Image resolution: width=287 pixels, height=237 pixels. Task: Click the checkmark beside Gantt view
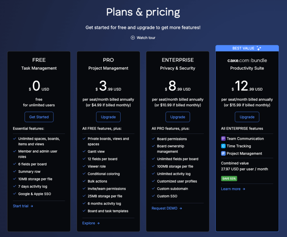[84, 151]
